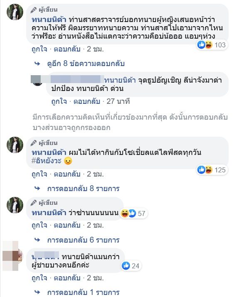Expand การตอบกลับ 1 รายการ thread
The height and width of the screenshot is (297, 244).
click(x=83, y=292)
